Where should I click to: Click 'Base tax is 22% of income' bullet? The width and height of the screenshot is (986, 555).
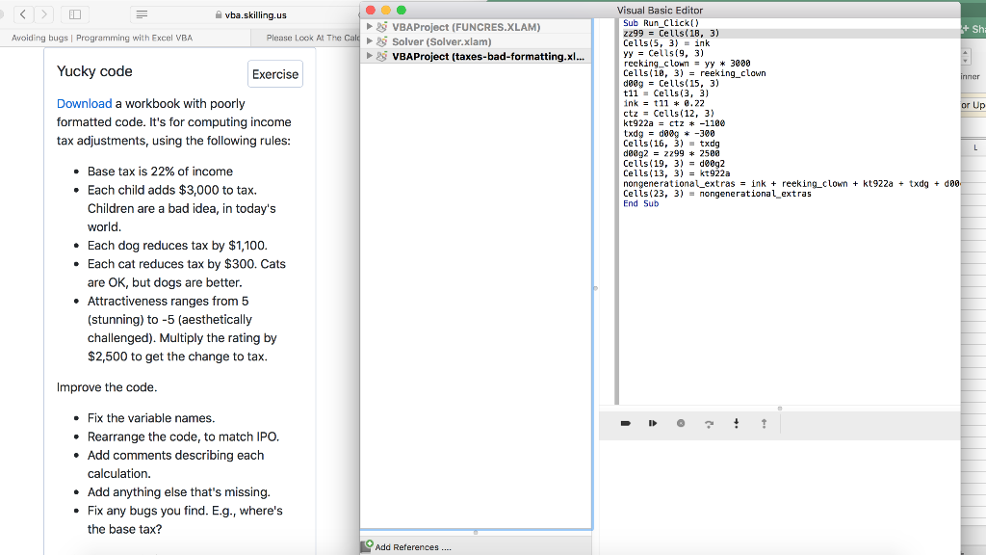pos(160,172)
